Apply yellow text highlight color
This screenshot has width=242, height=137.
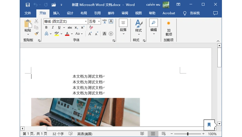(x=57, y=34)
